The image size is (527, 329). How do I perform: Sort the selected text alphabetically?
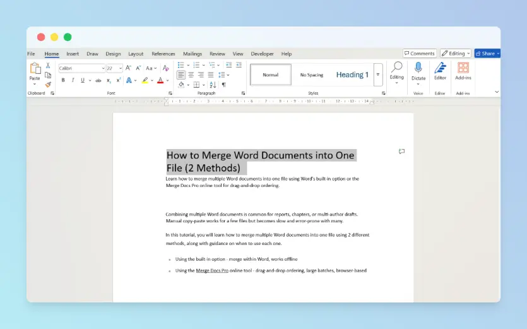click(x=213, y=85)
